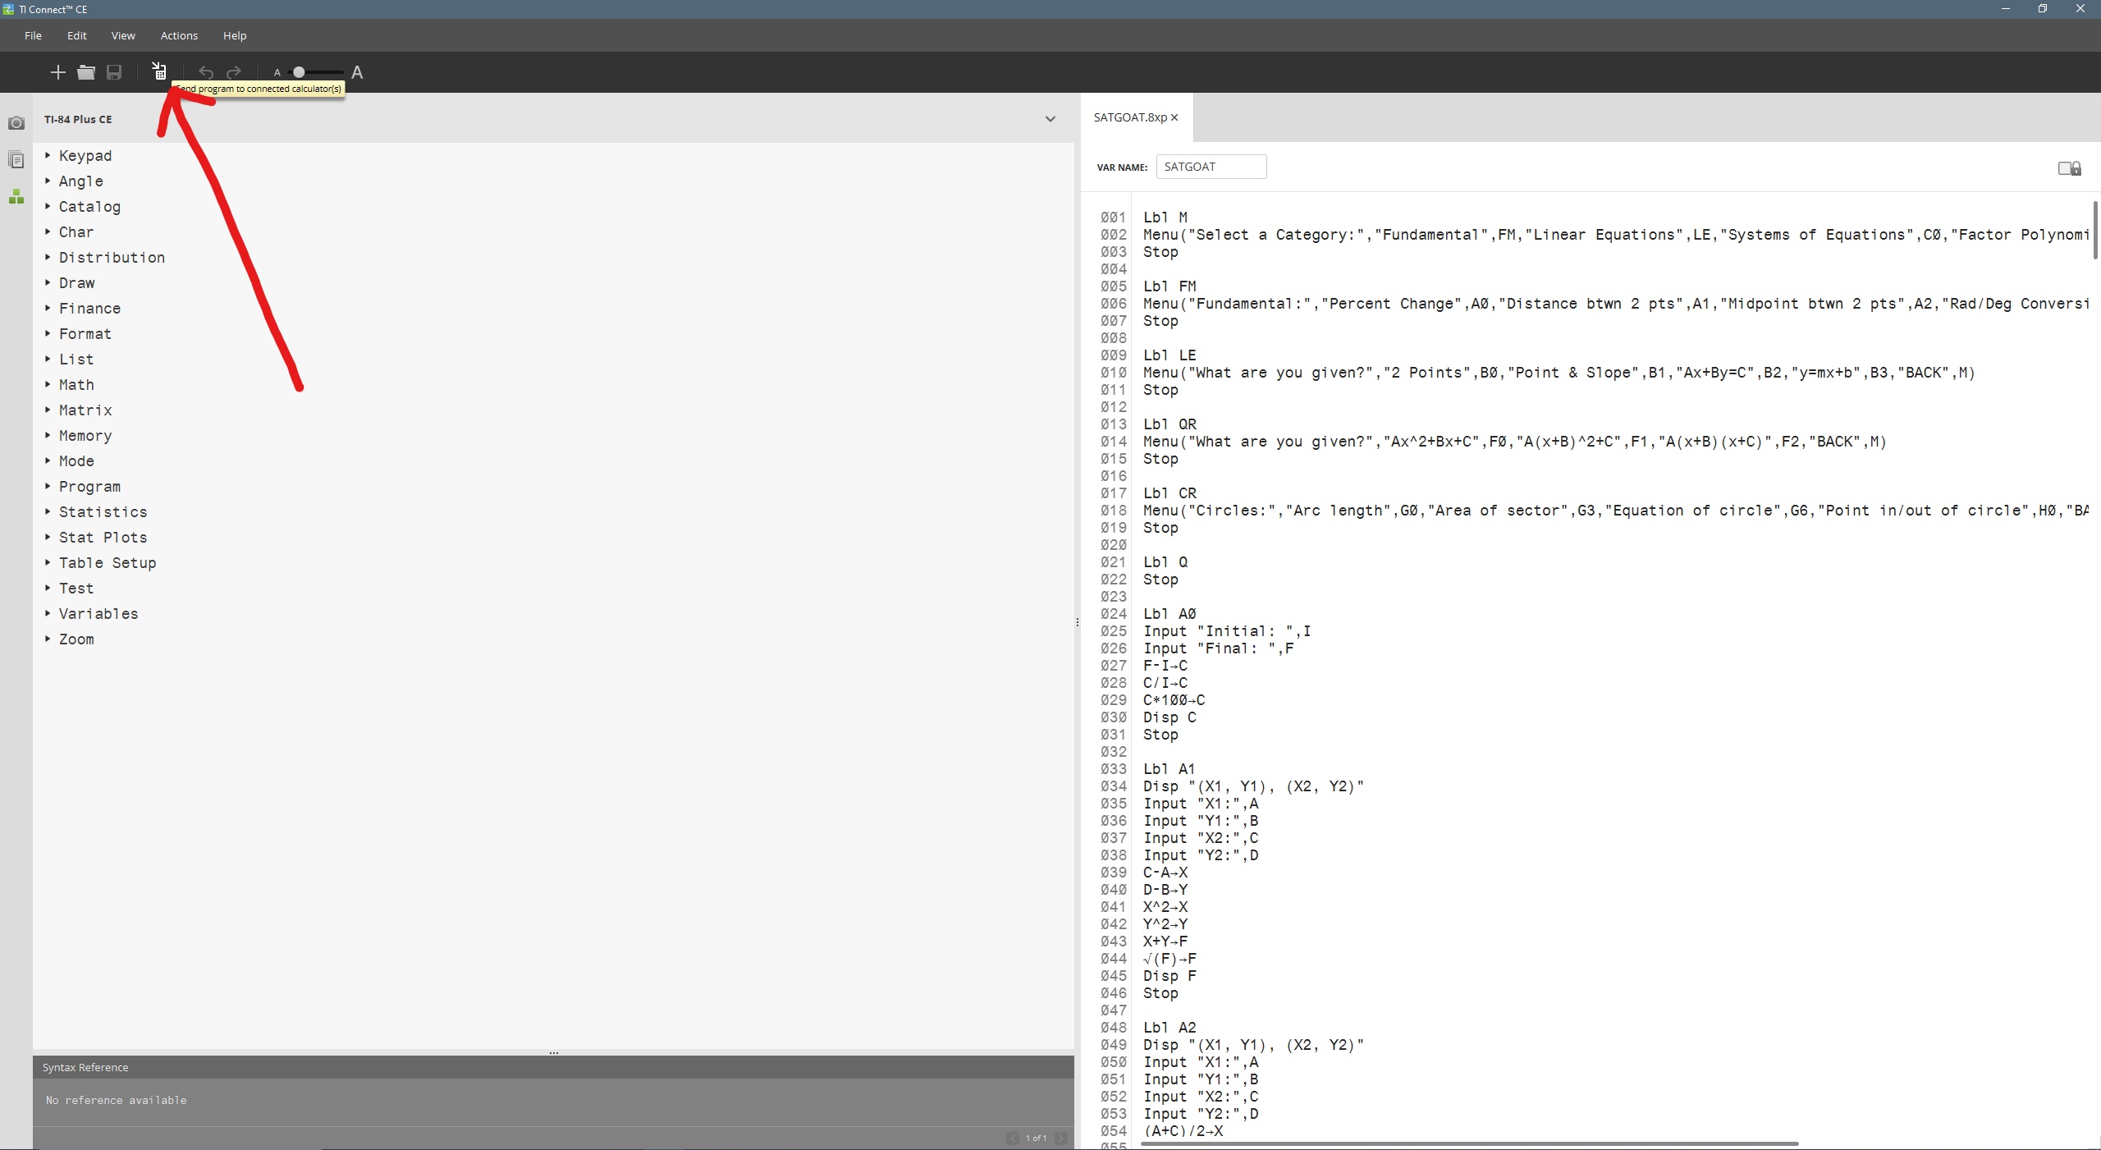Switch to Program Editor sidebar icon
This screenshot has width=2101, height=1150.
[16, 197]
